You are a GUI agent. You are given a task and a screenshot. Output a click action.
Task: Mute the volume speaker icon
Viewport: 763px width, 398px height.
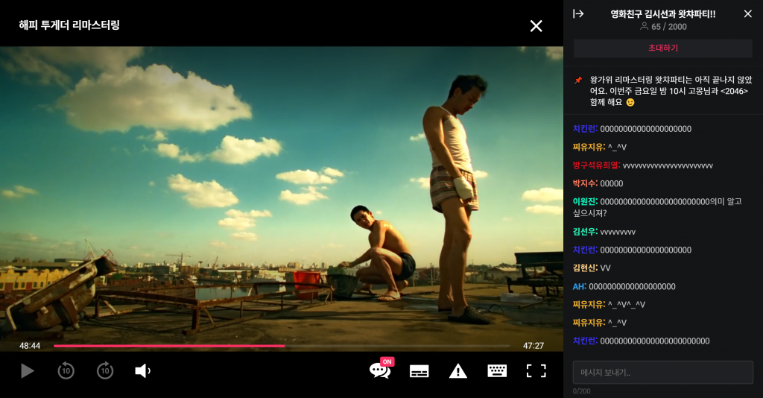click(x=142, y=370)
